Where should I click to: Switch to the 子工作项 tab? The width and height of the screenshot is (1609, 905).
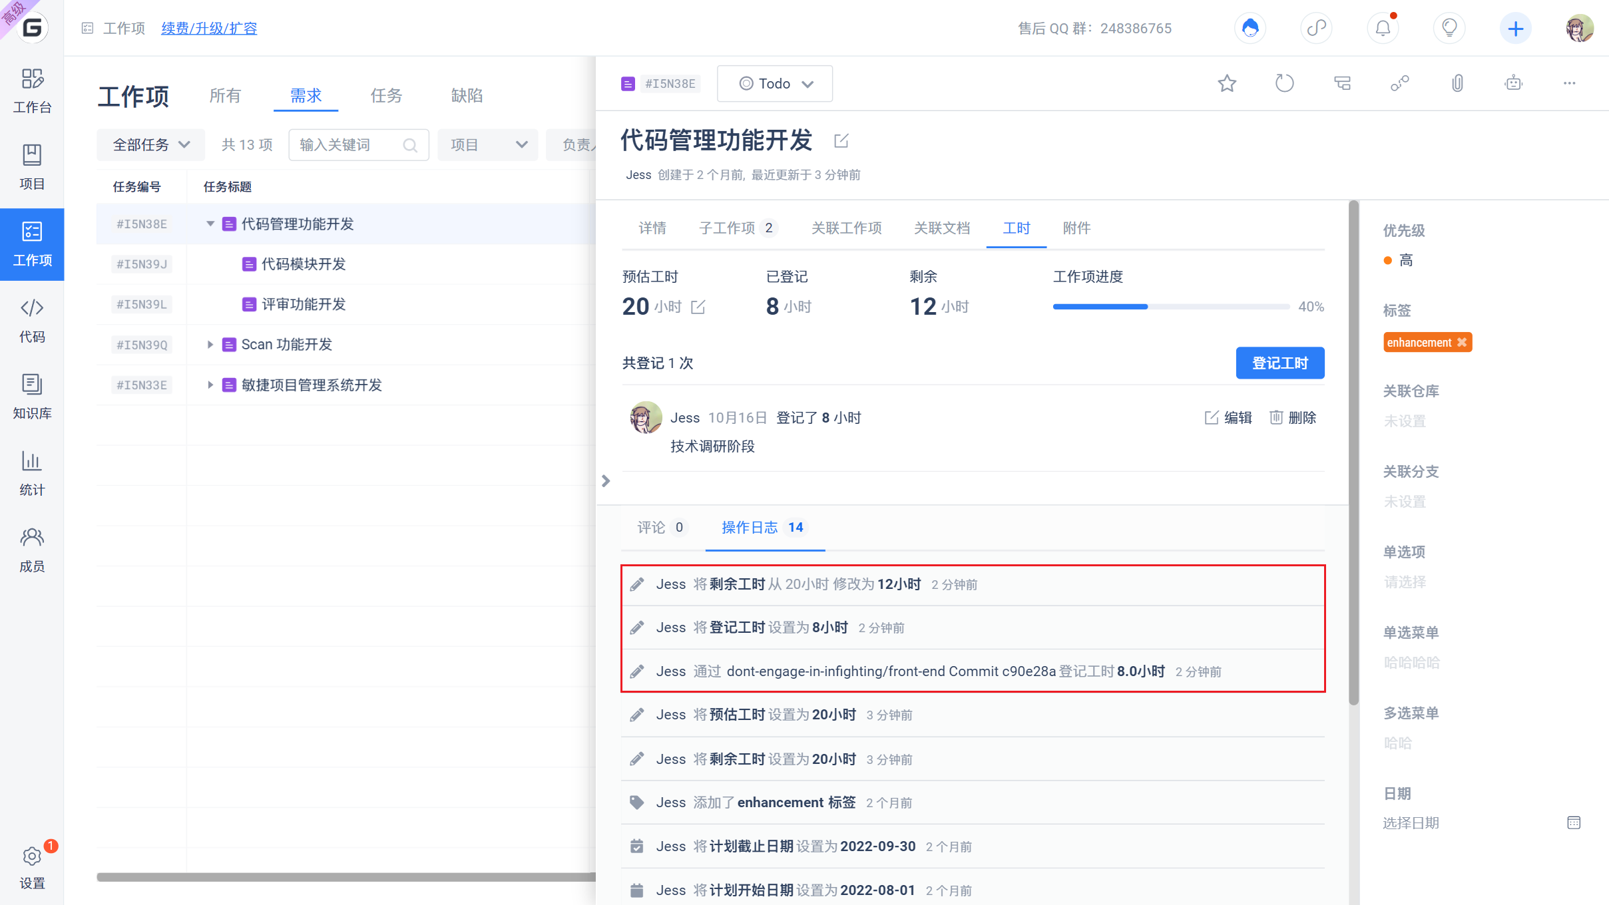point(738,228)
